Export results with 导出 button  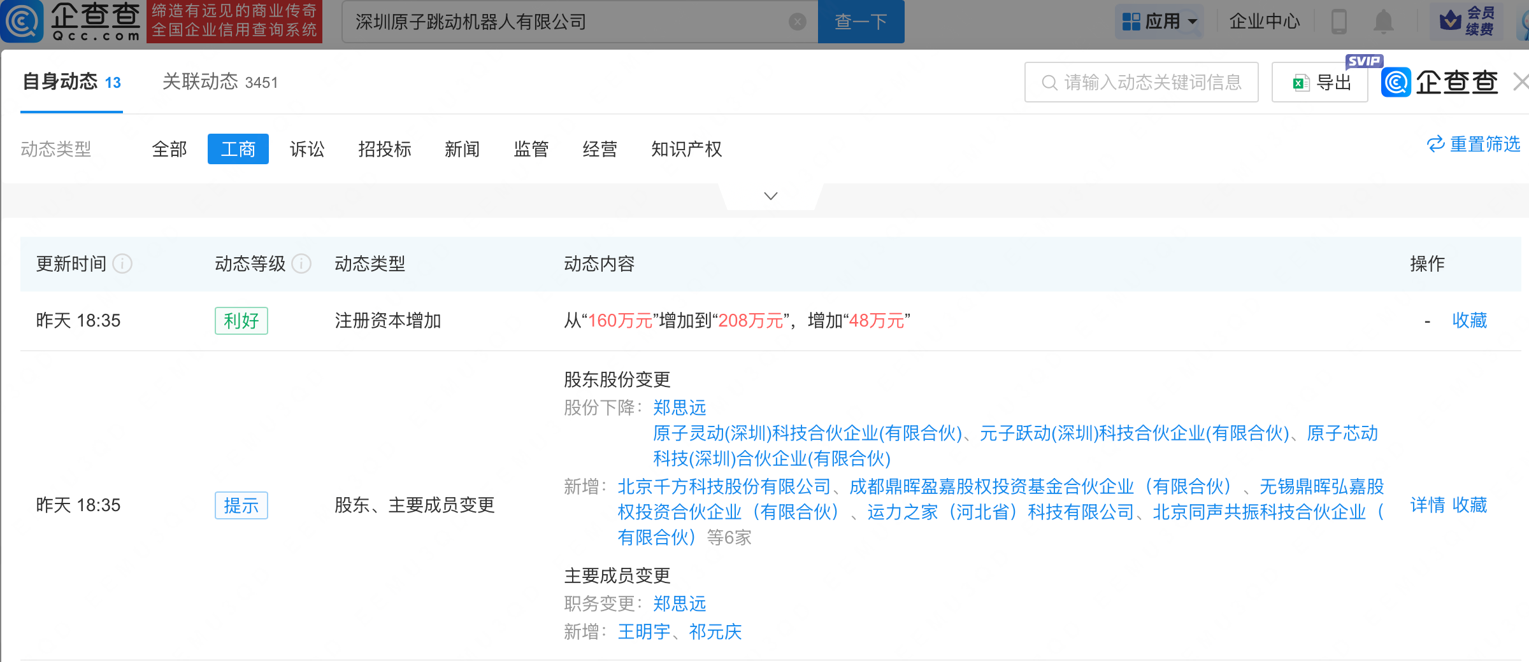click(1320, 83)
